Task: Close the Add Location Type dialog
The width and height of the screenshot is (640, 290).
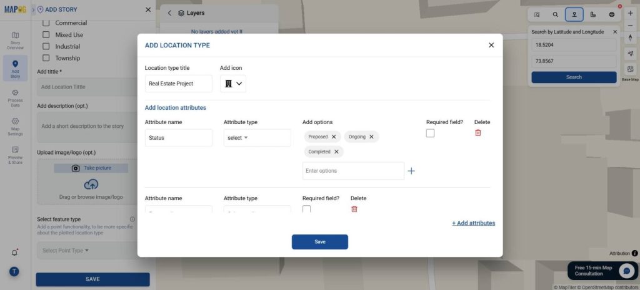Action: pyautogui.click(x=491, y=45)
